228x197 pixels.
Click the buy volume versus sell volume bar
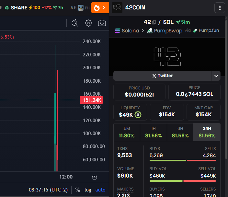183,181
